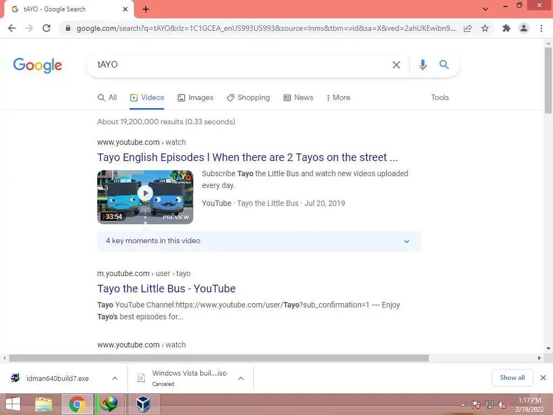Open a new browser tab
The image size is (553, 415).
click(x=146, y=9)
